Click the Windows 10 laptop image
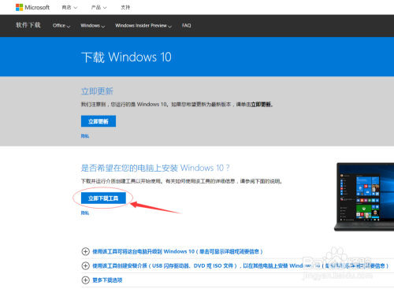The image size is (394, 289). click(x=364, y=197)
